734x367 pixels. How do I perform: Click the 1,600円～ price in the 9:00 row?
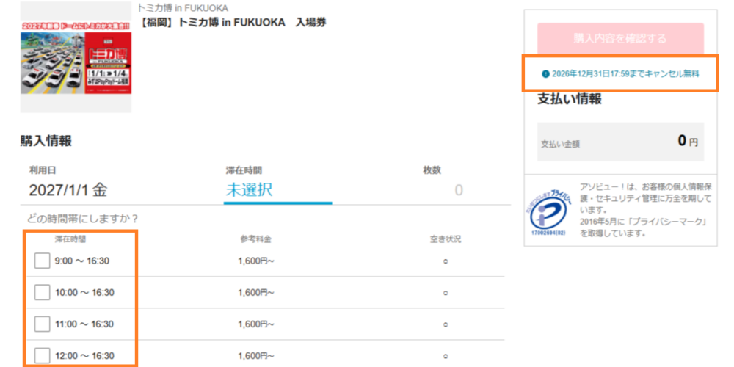pos(256,261)
